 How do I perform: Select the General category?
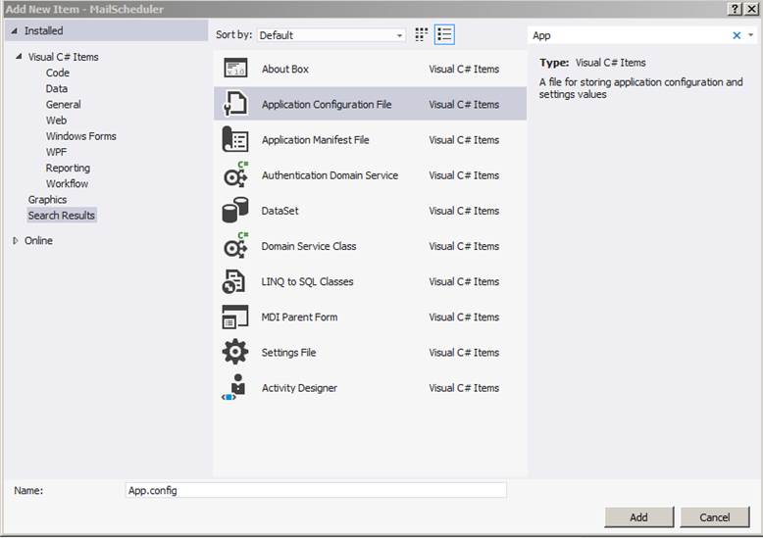(64, 104)
